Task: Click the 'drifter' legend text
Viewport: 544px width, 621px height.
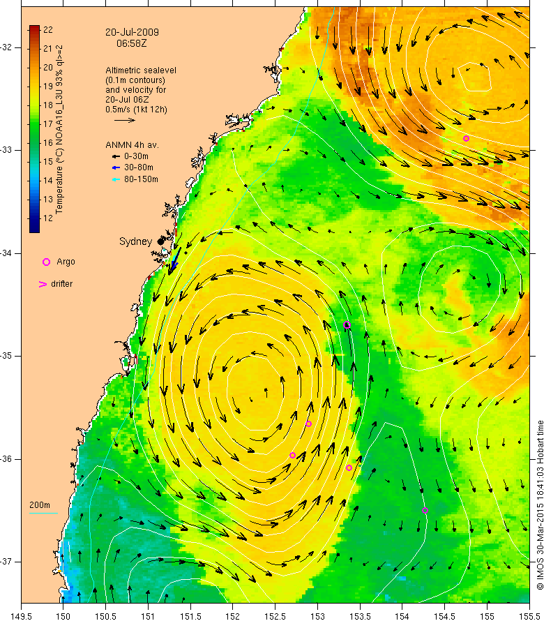Action: point(62,284)
